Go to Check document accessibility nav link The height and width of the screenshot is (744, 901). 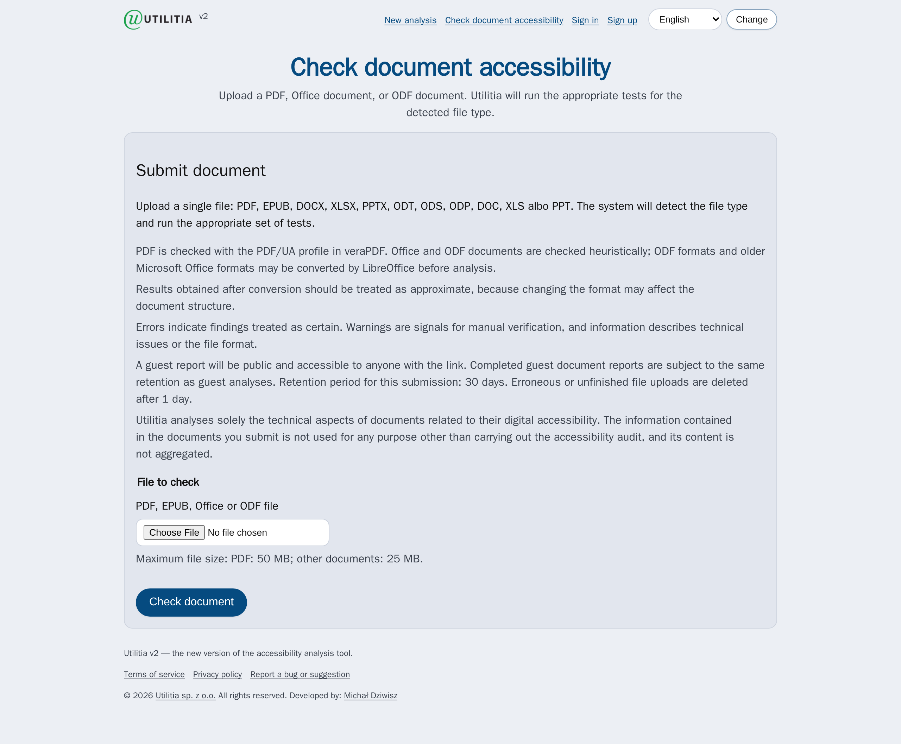coord(504,20)
